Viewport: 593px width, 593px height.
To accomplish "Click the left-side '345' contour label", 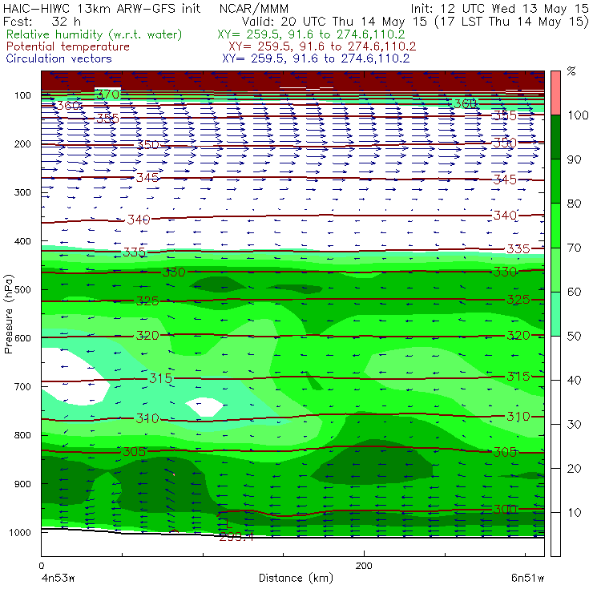I will (x=147, y=177).
